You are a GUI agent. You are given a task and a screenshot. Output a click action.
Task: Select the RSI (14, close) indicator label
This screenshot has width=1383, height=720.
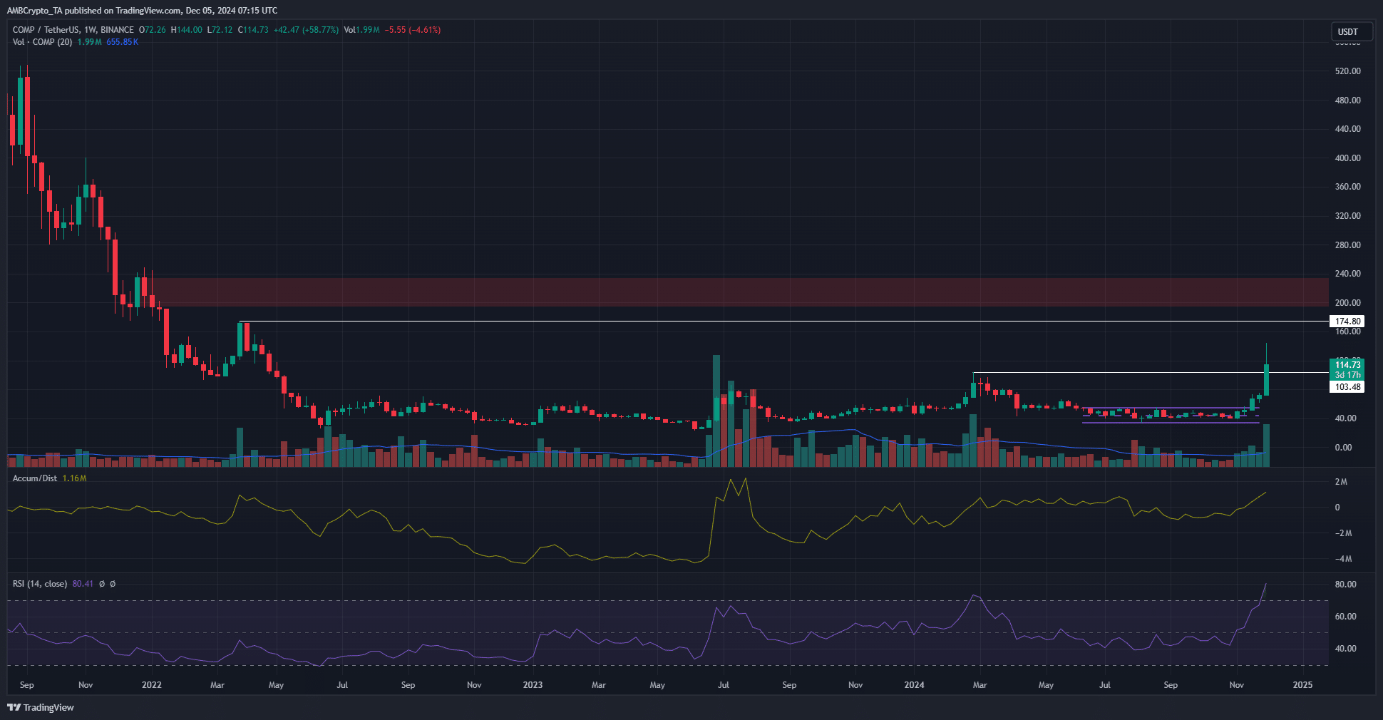pyautogui.click(x=40, y=584)
